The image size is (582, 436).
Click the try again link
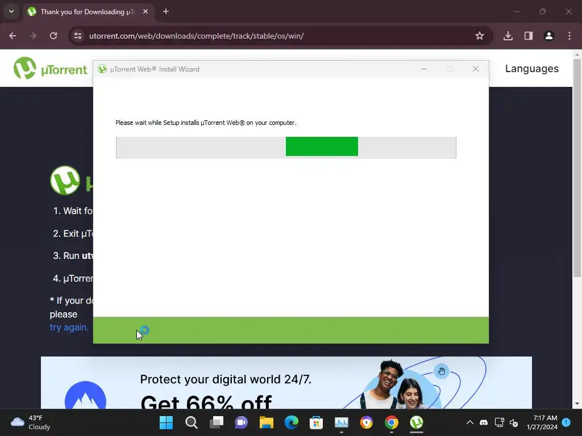[69, 328]
